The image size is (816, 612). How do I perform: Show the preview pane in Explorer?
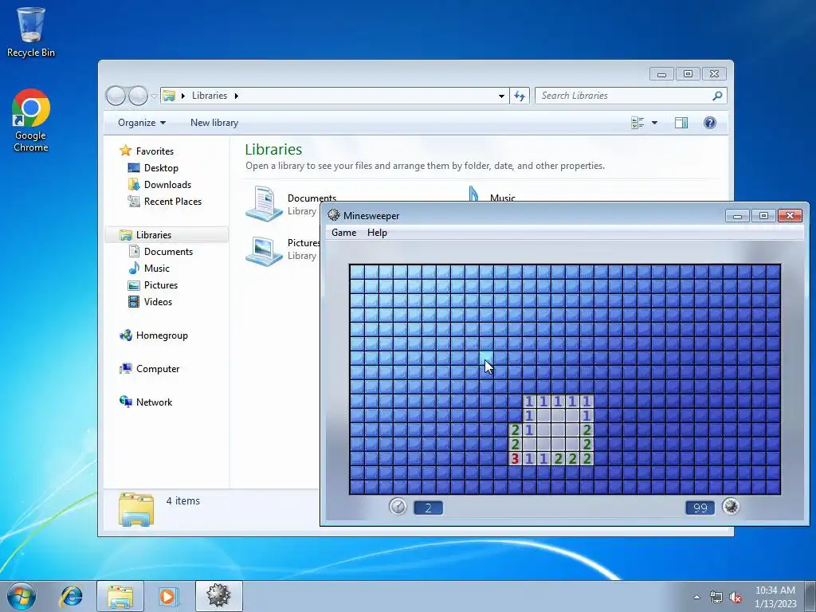pos(681,123)
